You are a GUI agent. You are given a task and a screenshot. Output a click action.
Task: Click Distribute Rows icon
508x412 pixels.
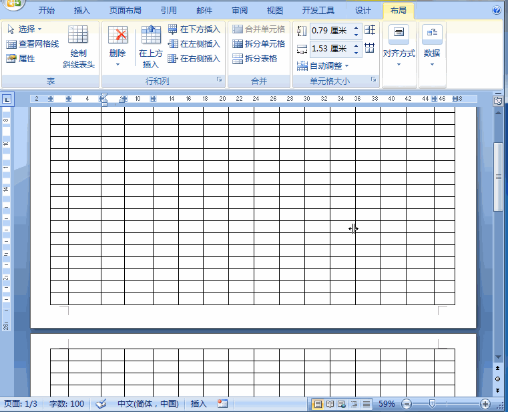(x=370, y=30)
